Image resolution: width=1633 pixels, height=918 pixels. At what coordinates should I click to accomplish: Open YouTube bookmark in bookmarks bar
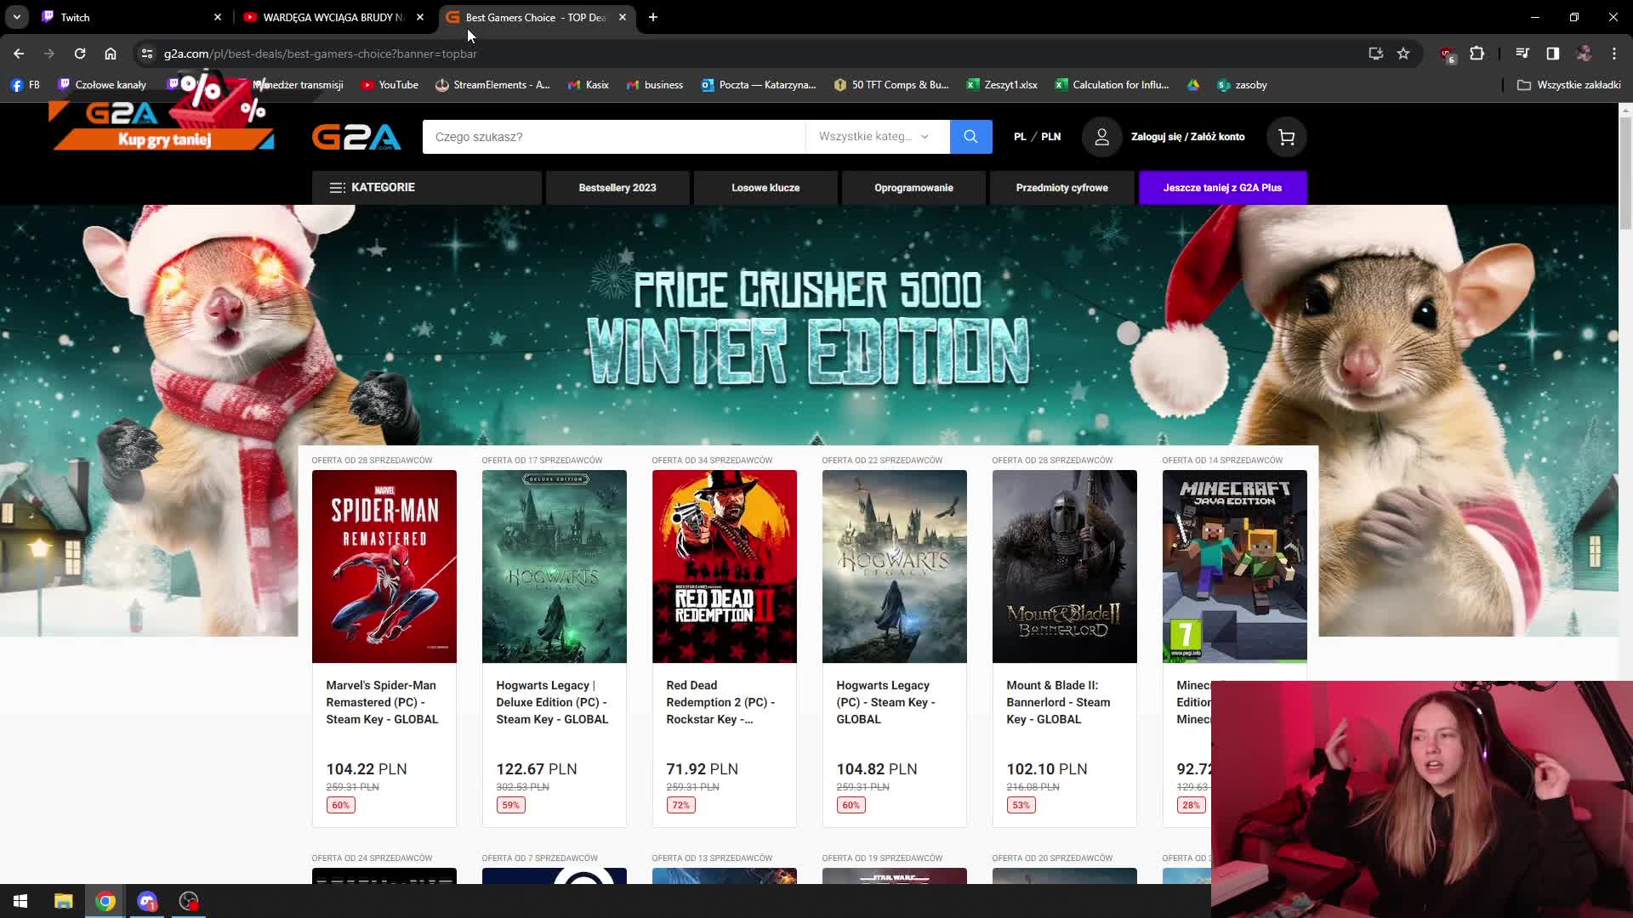click(x=390, y=85)
